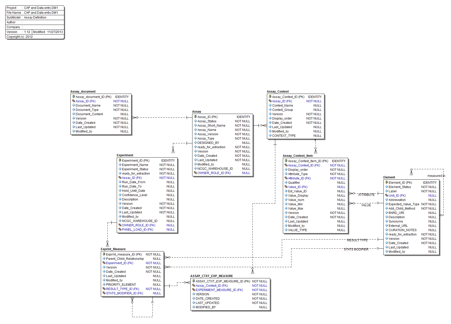This screenshot has width=451, height=324.
Task: Click the key icon on Assay_document_ID (PK)
Action: 73,97
